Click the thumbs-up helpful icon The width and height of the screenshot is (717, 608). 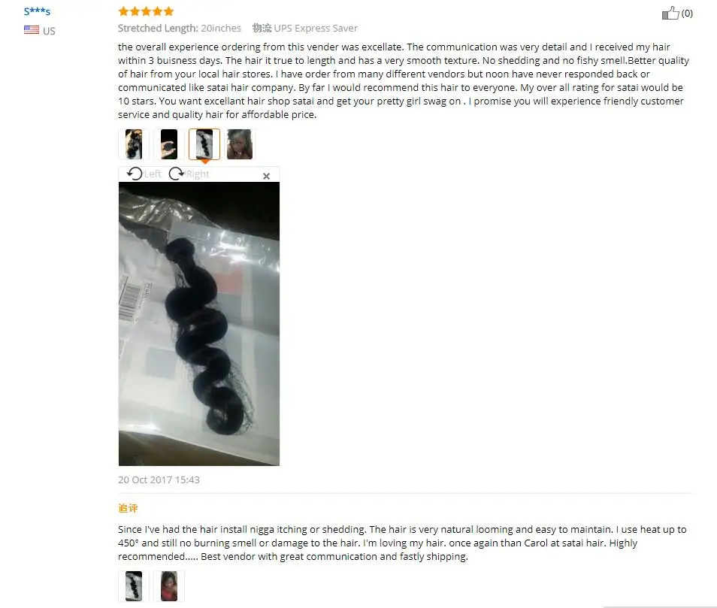pos(670,13)
